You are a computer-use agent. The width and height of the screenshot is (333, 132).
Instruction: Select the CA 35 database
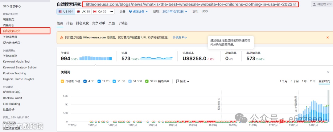pyautogui.click(x=100, y=11)
